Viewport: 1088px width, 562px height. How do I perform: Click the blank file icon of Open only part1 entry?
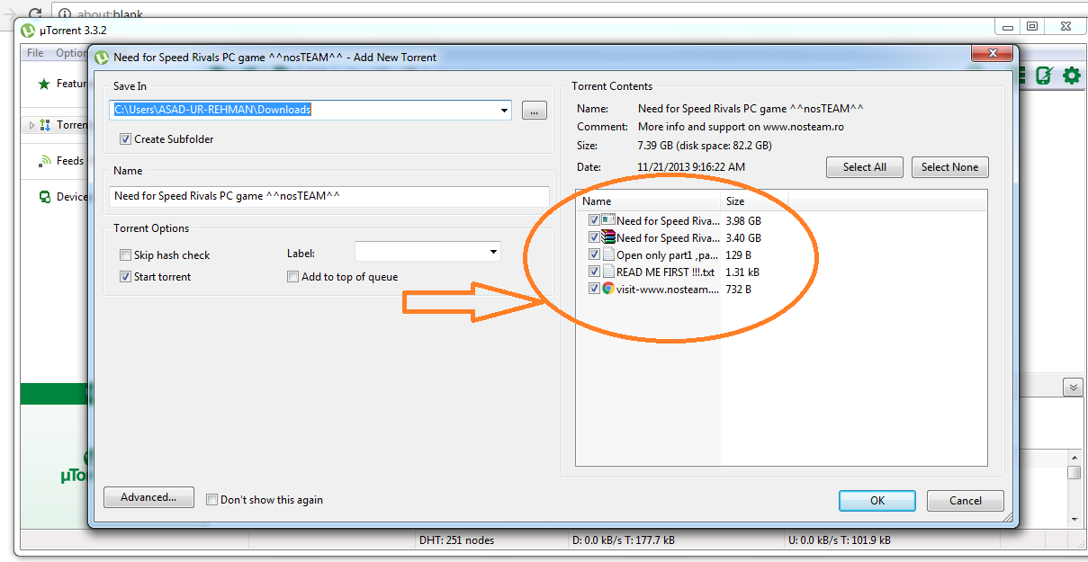pyautogui.click(x=608, y=254)
